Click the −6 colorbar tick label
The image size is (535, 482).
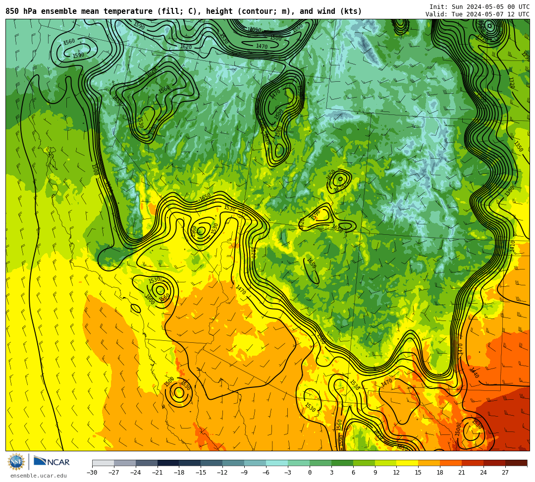pos(266,473)
